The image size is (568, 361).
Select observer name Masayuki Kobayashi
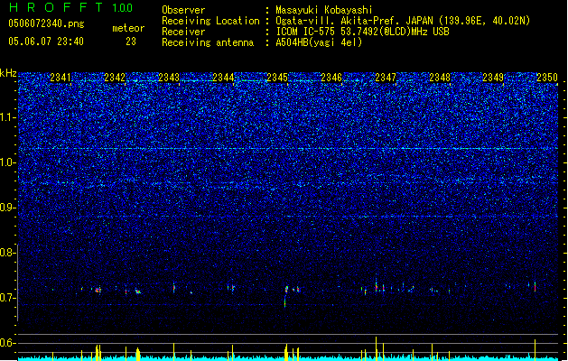324,10
